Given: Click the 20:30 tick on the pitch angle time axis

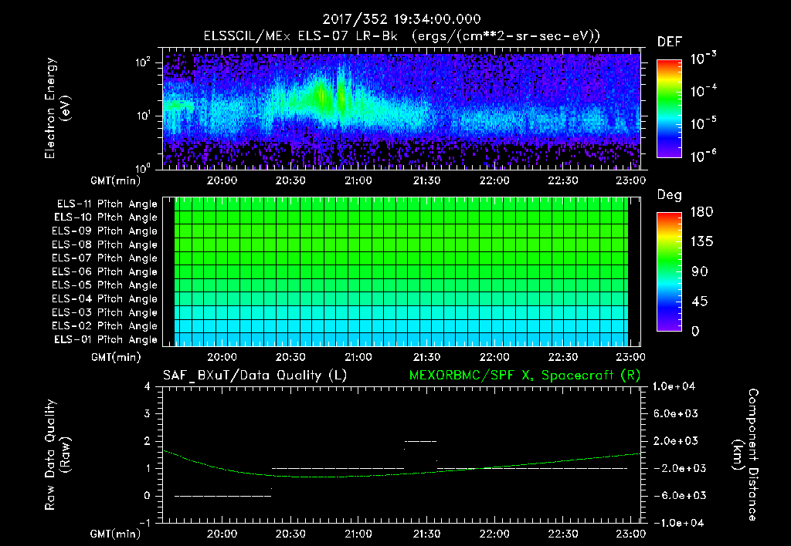Looking at the screenshot, I should point(290,357).
